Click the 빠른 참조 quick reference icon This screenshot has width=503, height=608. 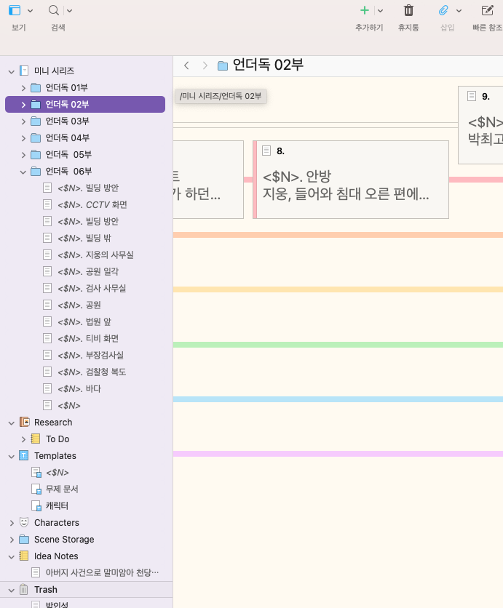pos(487,10)
